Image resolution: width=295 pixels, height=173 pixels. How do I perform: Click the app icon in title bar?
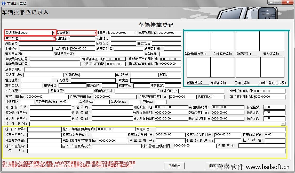pos(3,3)
